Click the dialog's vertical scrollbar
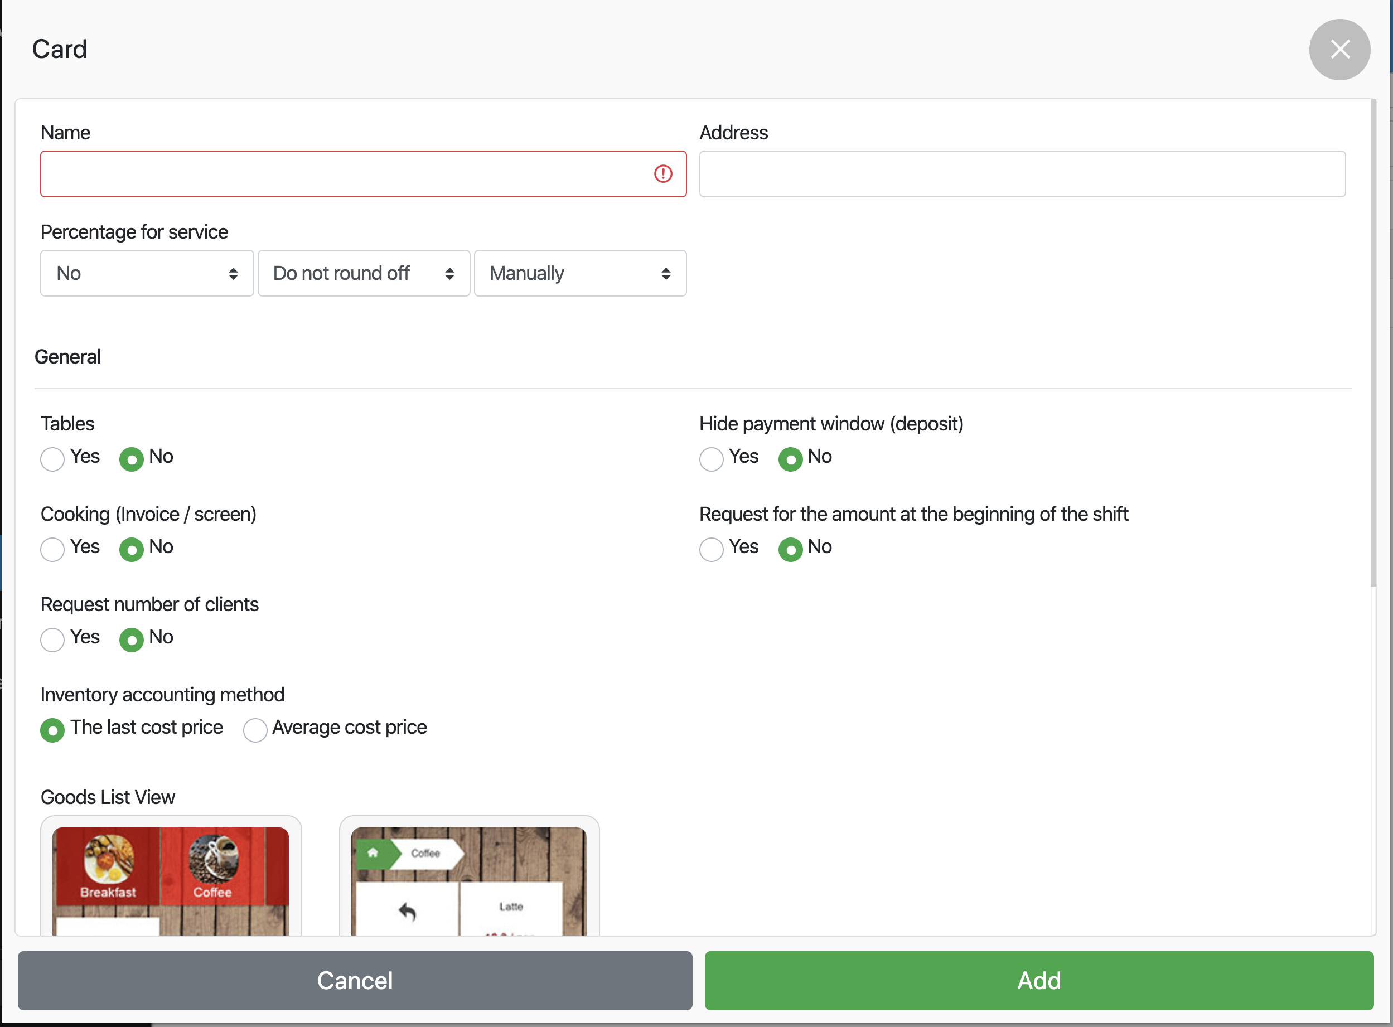Viewport: 1393px width, 1027px height. click(1372, 342)
